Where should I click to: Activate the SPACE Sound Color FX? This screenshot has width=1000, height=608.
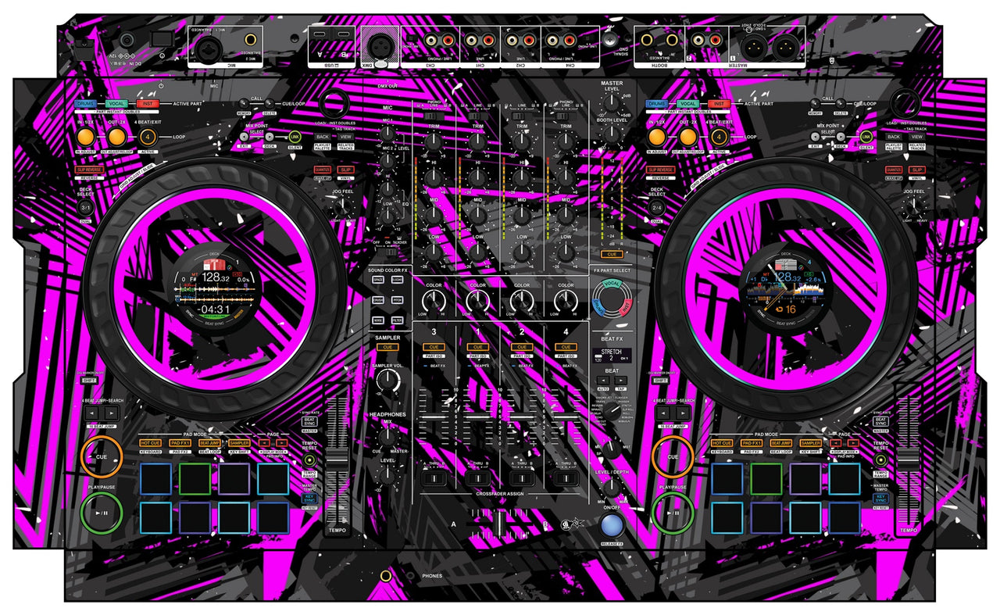[x=378, y=280]
